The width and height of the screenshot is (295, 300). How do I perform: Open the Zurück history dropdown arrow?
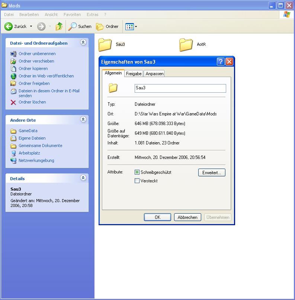click(31, 26)
